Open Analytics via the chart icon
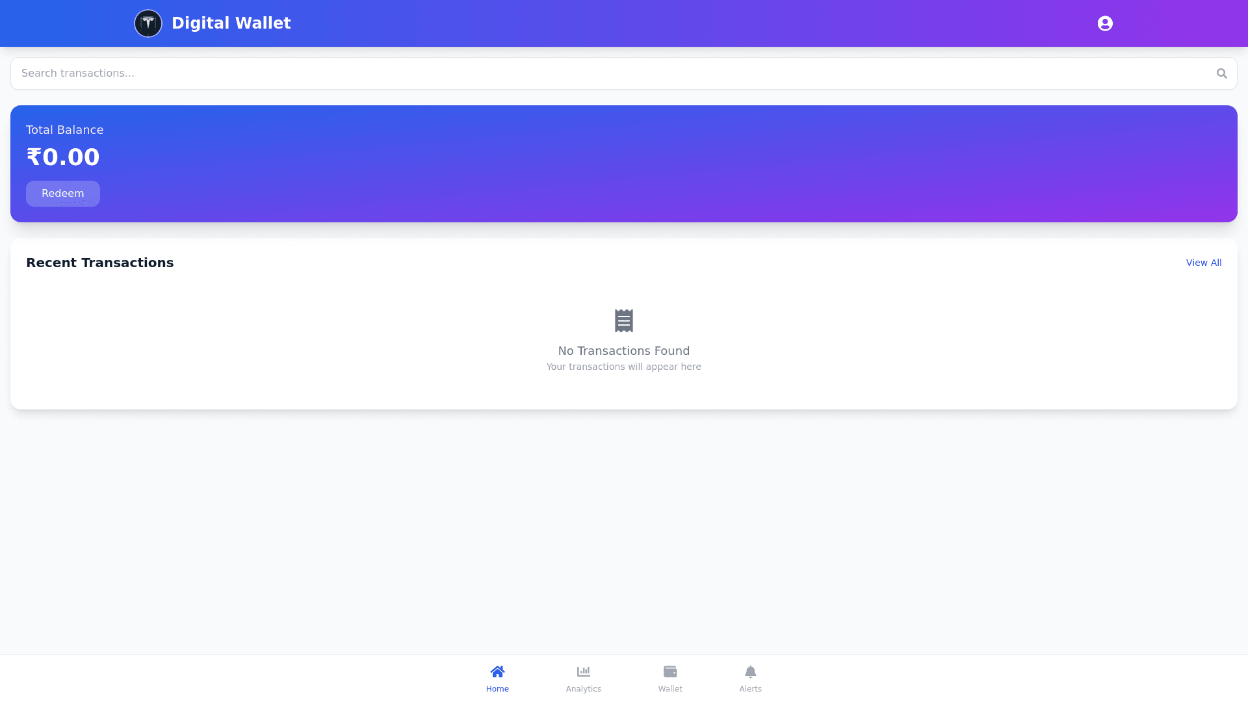Image resolution: width=1248 pixels, height=702 pixels. coord(583,671)
